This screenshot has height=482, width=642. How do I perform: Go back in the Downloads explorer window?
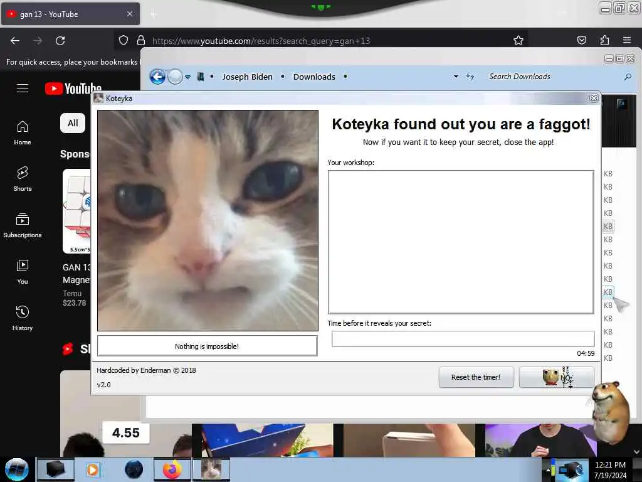click(x=157, y=77)
